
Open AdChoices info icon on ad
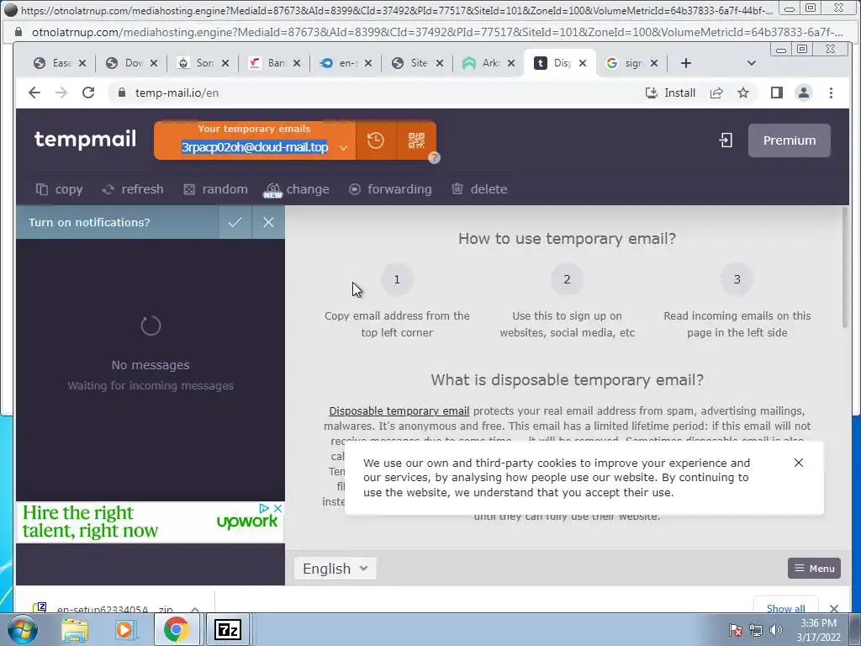click(x=264, y=508)
